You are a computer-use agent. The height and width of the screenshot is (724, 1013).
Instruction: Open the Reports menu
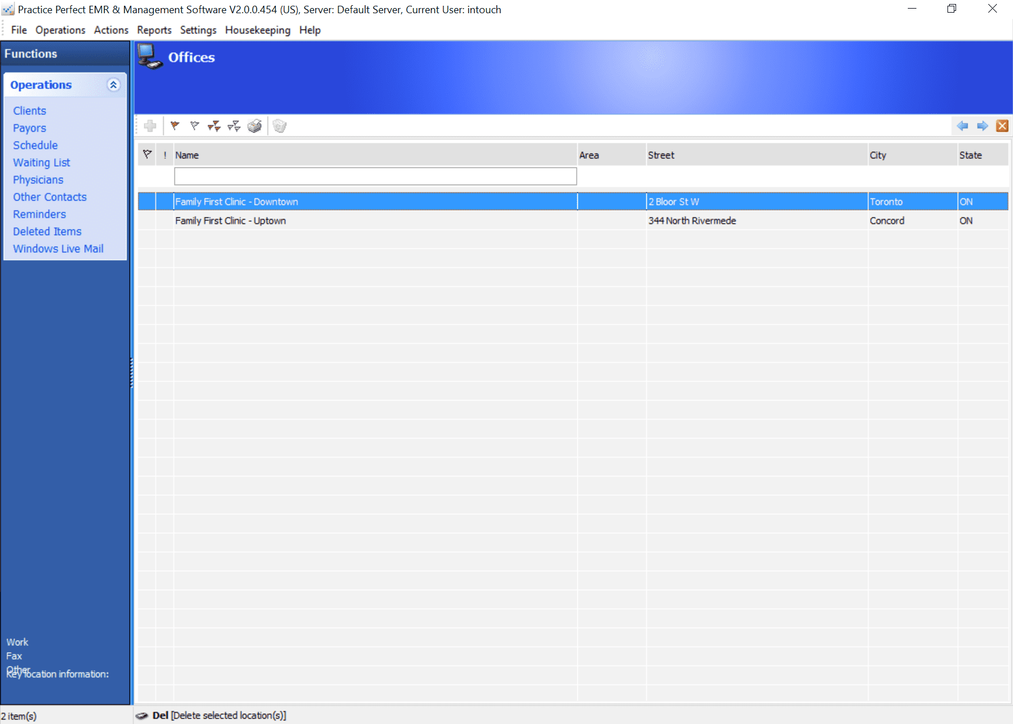(154, 30)
